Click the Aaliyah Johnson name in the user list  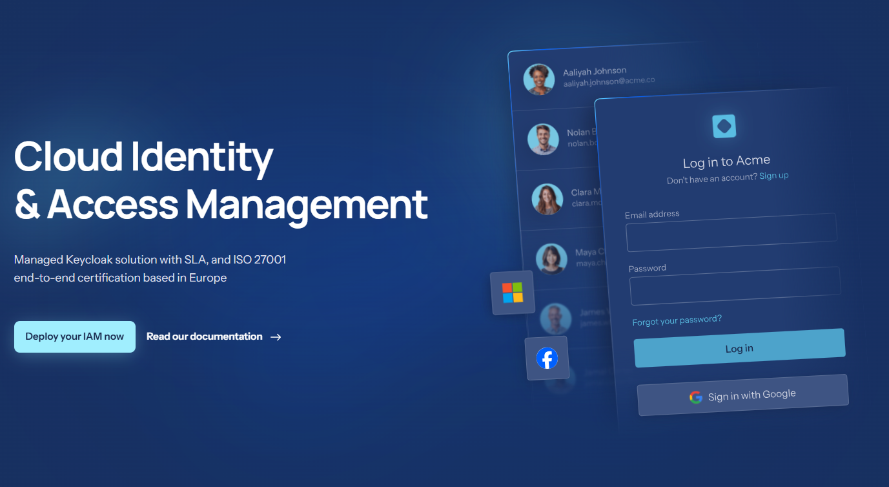595,71
